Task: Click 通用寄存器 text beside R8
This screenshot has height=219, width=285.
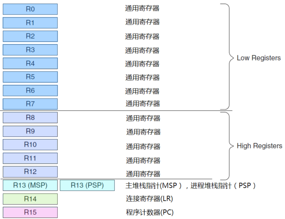Action: pyautogui.click(x=143, y=118)
